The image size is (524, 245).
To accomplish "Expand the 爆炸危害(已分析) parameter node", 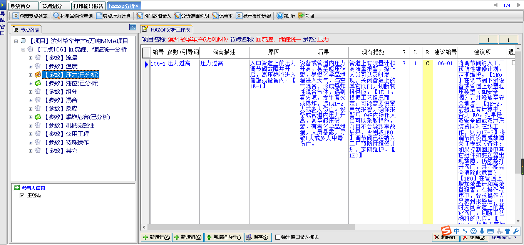I will pos(31,117).
